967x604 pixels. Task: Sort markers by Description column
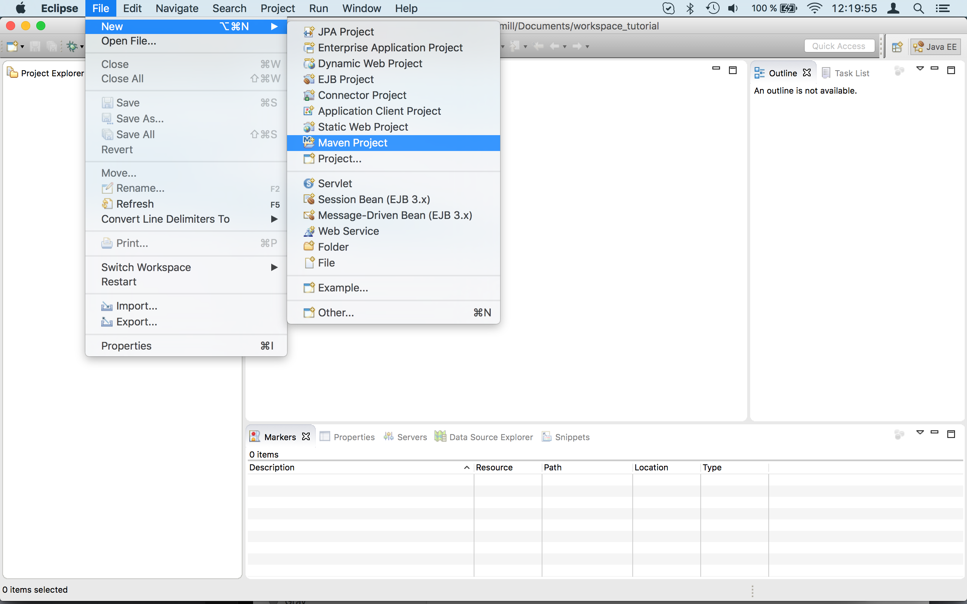pyautogui.click(x=360, y=467)
